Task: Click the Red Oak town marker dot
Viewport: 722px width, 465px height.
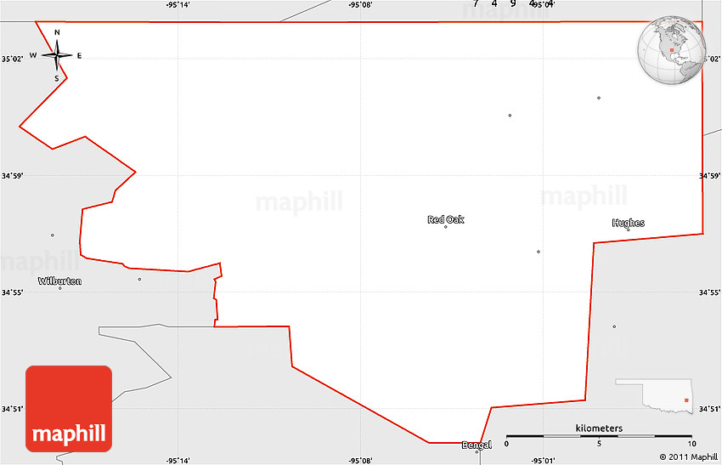Action: point(446,227)
